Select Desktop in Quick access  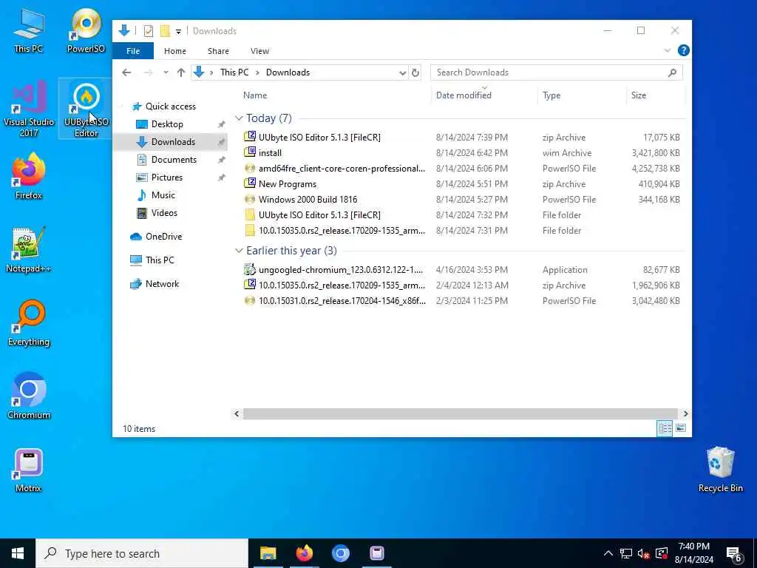[166, 124]
